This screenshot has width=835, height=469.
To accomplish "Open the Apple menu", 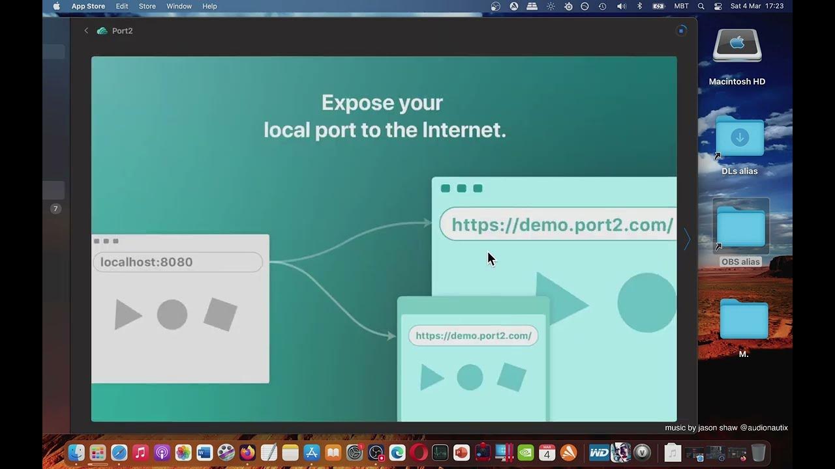I will point(56,6).
